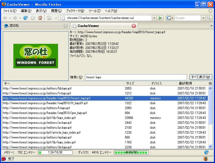The image size is (215, 163).
Task: Click the list scroll up arrow
Action: pos(210,88)
